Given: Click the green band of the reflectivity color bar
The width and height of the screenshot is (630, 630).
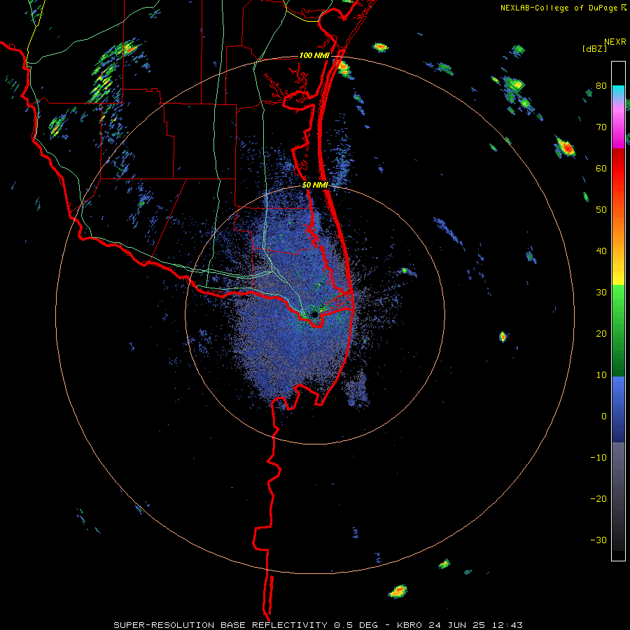Looking at the screenshot, I should pos(618,330).
